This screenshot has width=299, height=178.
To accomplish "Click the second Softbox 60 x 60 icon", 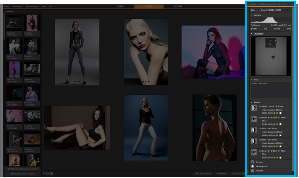I will pos(254,141).
